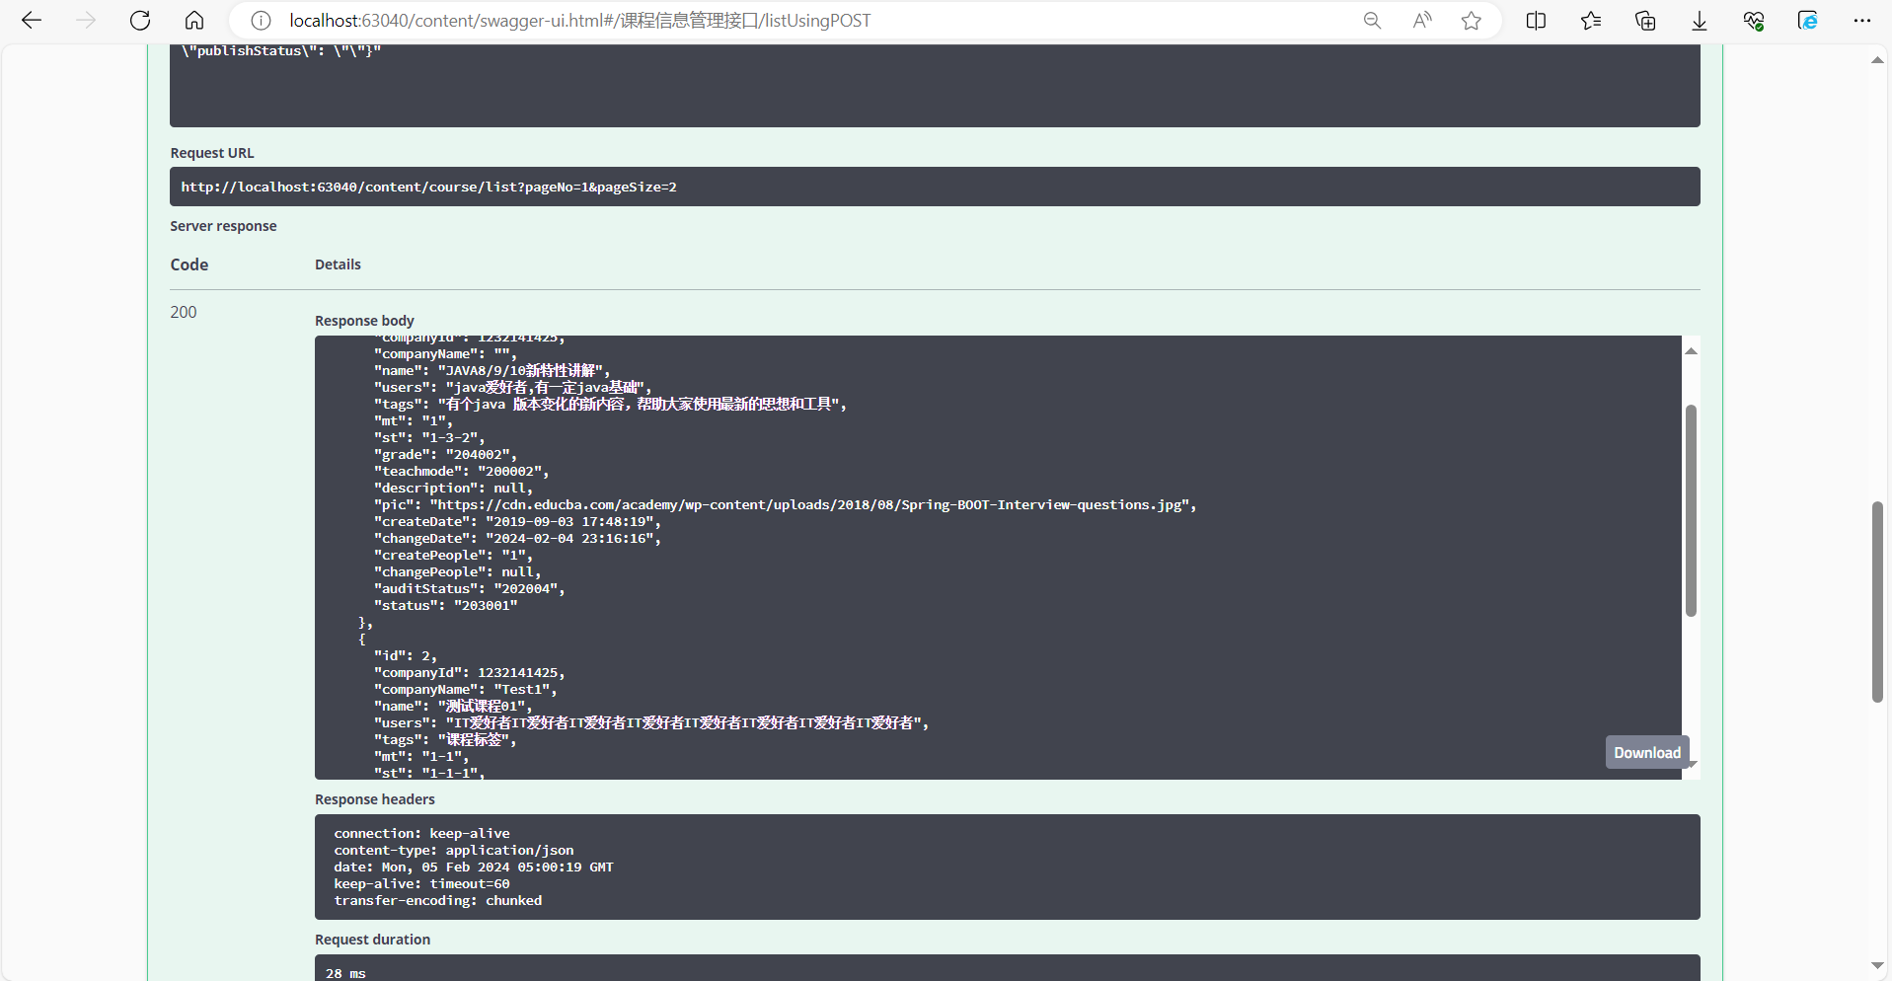Click the "id": 2 line

pos(405,655)
